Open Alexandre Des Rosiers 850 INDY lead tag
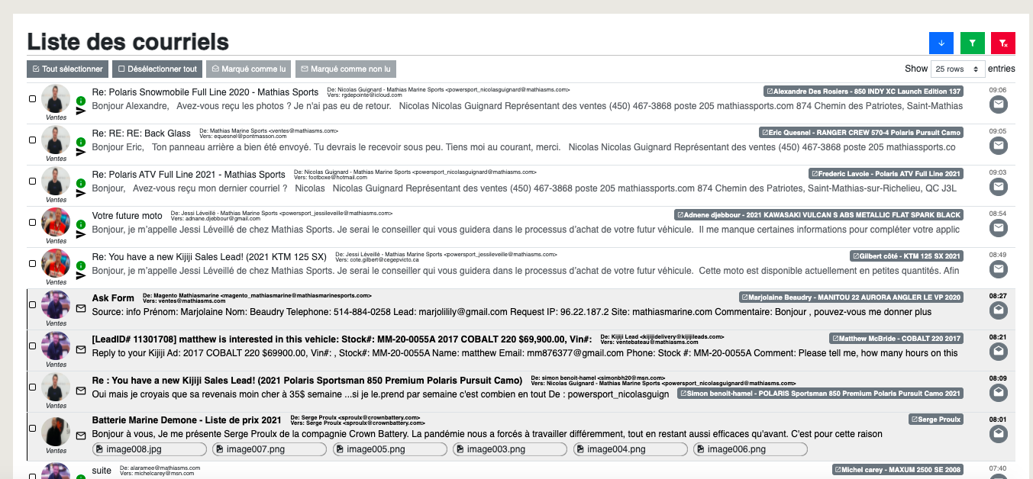 864,91
